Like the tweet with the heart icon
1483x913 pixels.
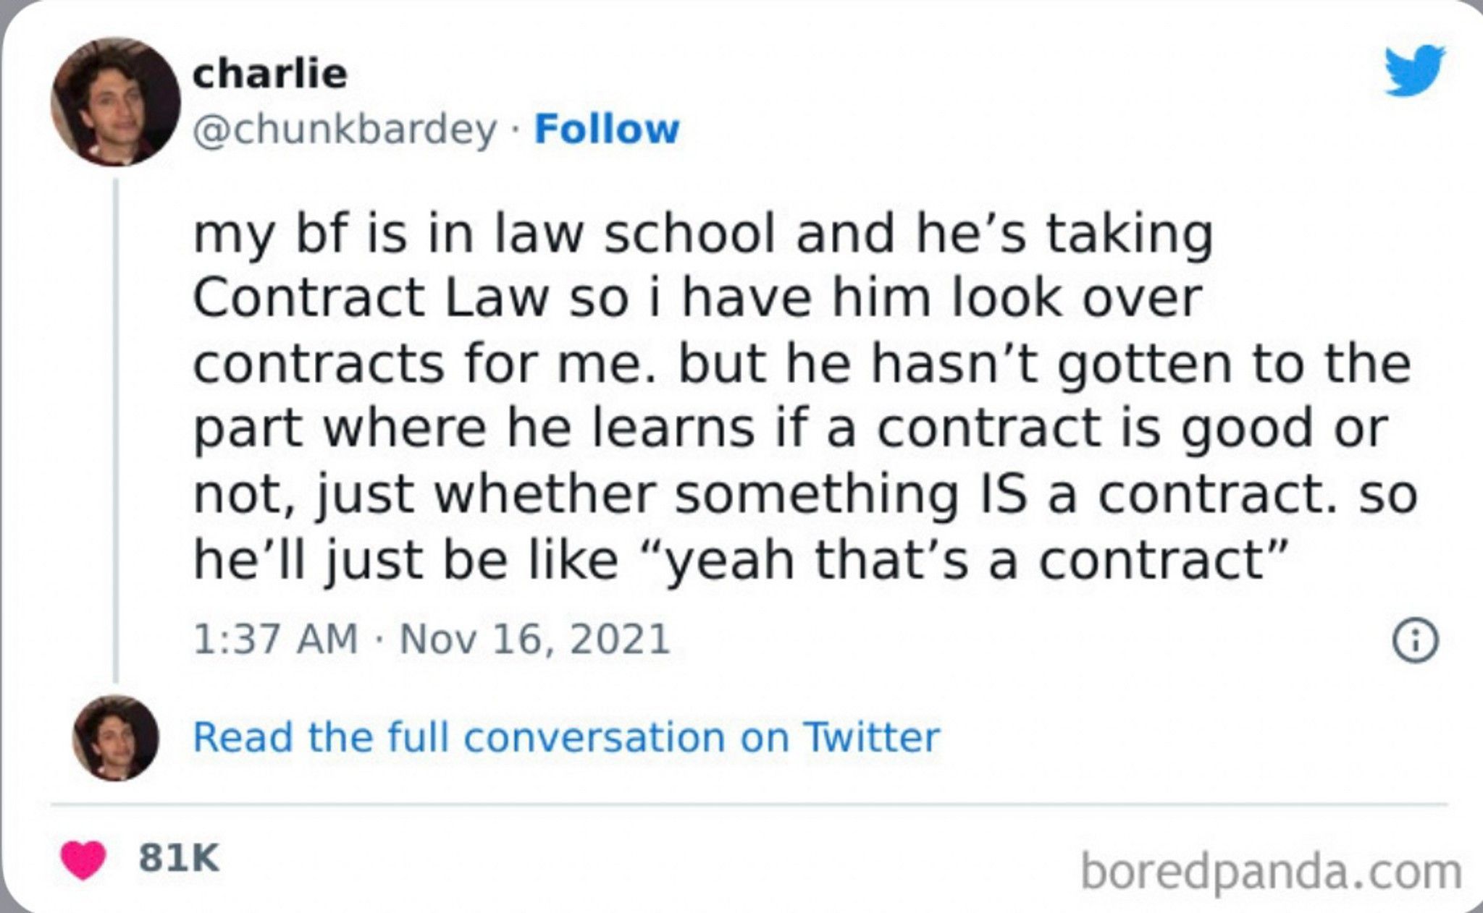tap(83, 859)
